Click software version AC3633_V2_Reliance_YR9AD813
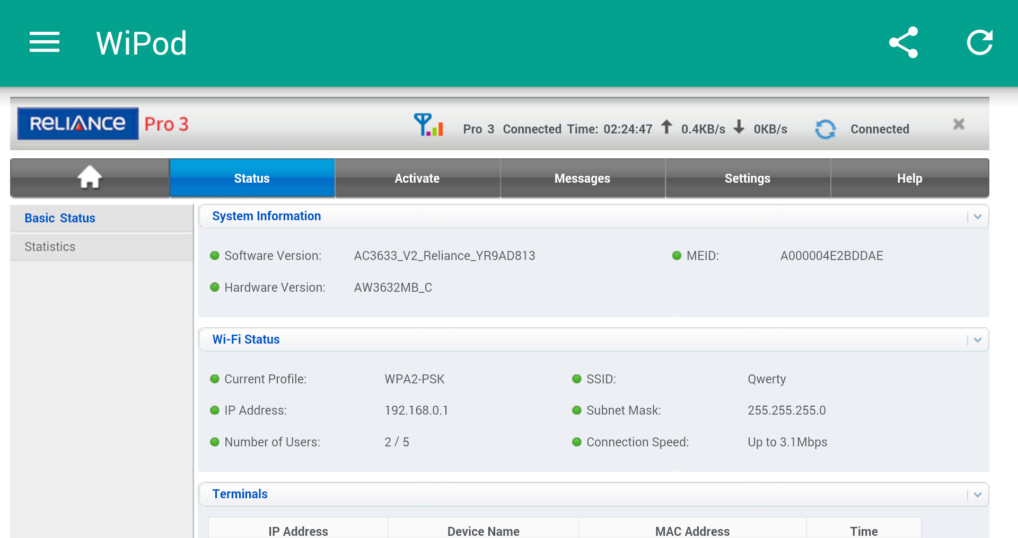 [444, 256]
